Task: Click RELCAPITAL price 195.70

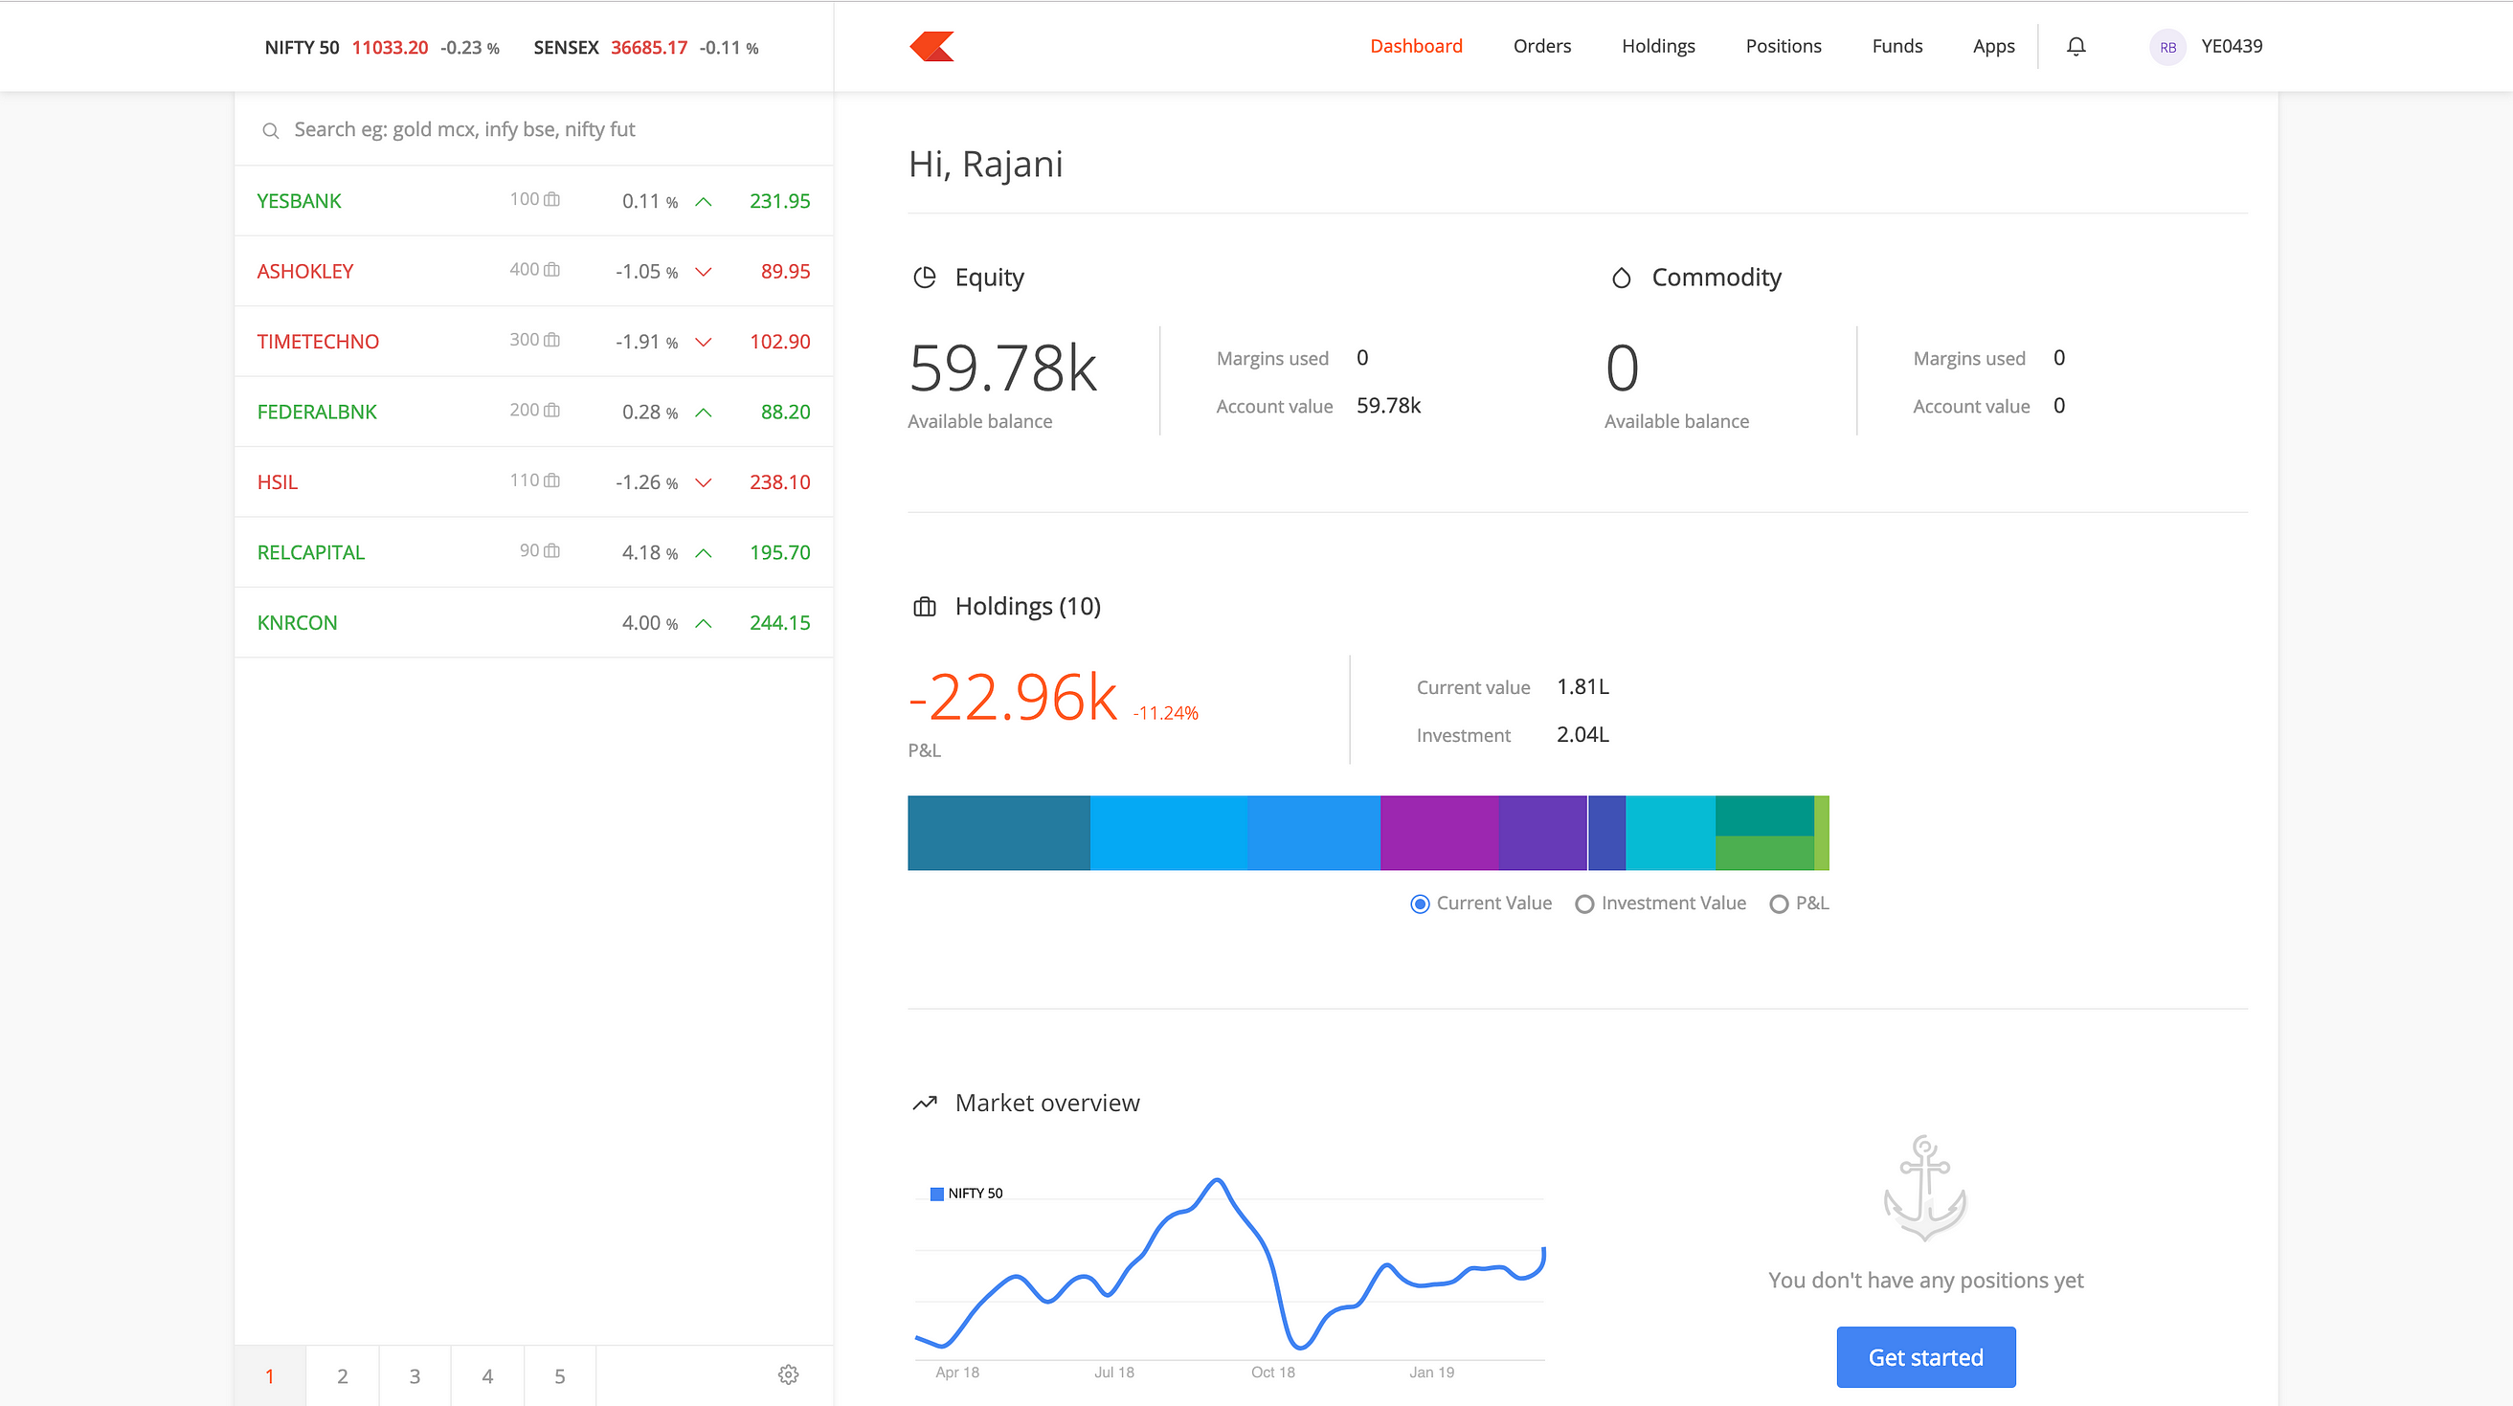Action: pos(779,553)
